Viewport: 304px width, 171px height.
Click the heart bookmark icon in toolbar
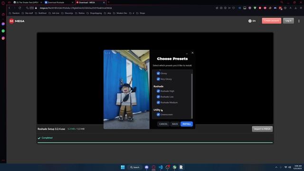[x=234, y=8]
